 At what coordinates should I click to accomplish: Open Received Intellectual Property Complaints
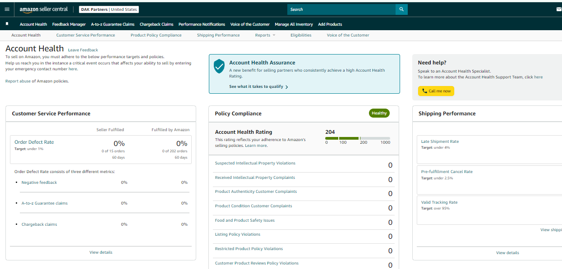tap(255, 178)
